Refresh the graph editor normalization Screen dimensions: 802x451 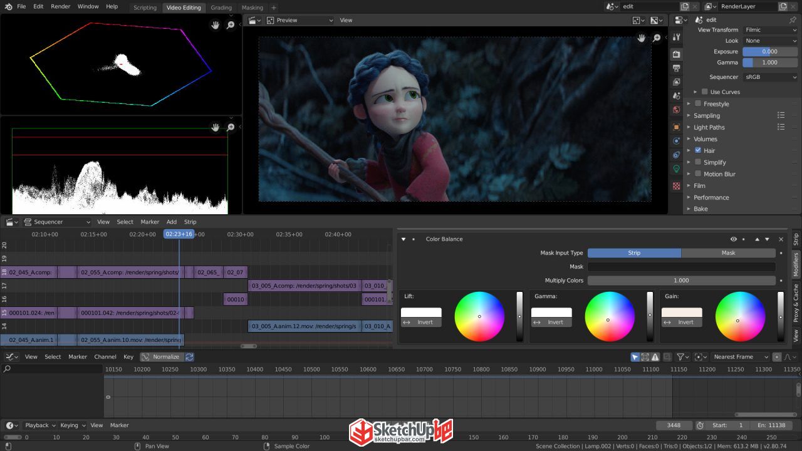pyautogui.click(x=189, y=357)
